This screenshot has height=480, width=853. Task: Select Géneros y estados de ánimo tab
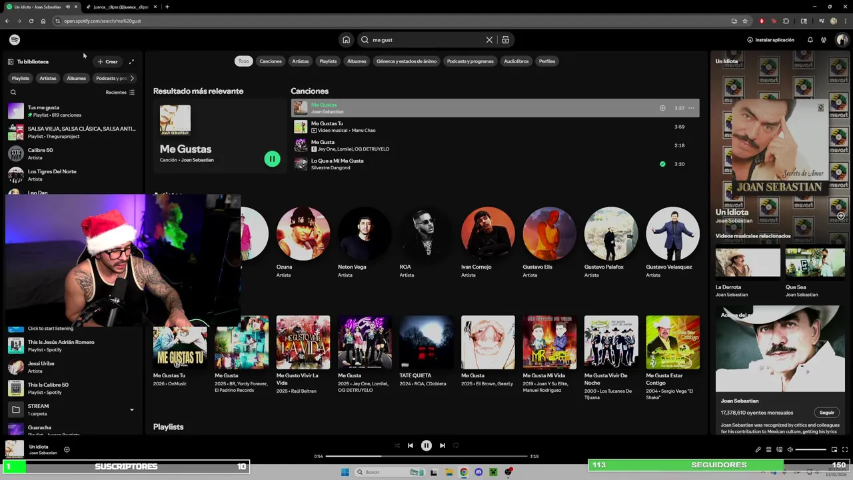point(407,61)
